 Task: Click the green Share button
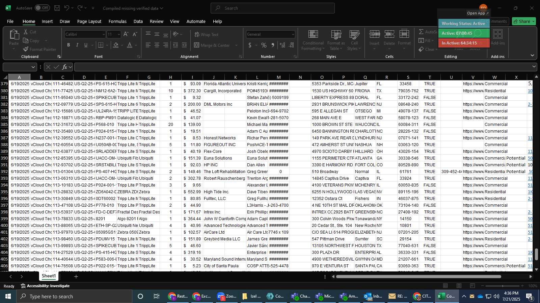click(x=524, y=21)
